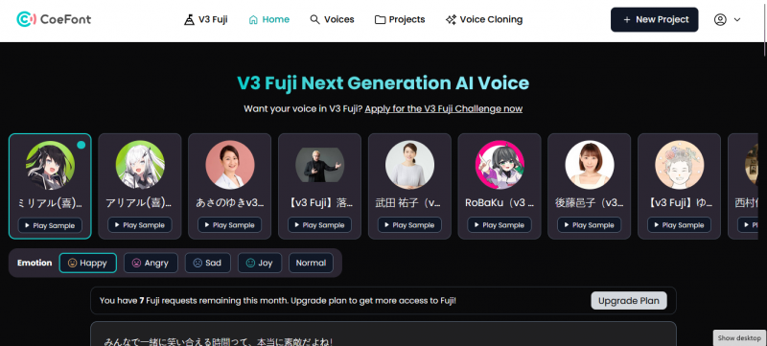
Task: Play sample for あさのゆき voice
Action: (229, 225)
